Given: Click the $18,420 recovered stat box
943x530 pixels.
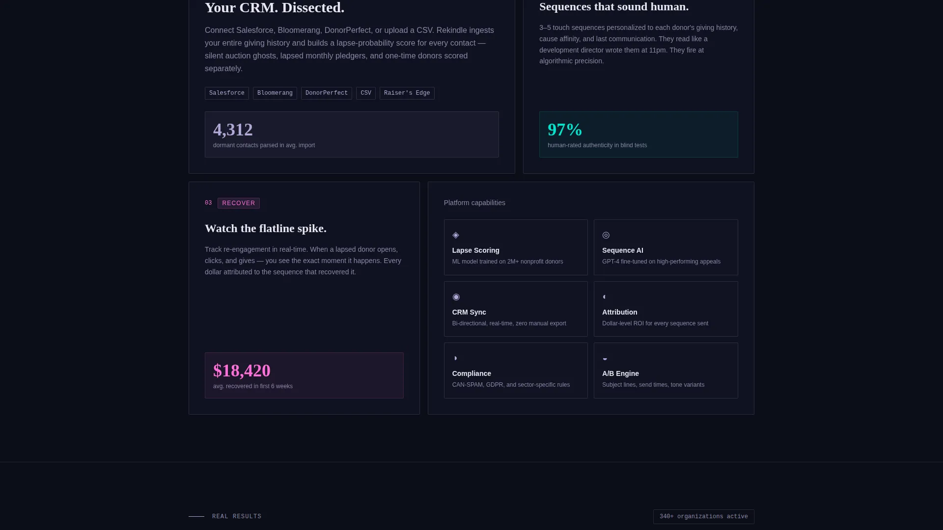Looking at the screenshot, I should (x=304, y=375).
